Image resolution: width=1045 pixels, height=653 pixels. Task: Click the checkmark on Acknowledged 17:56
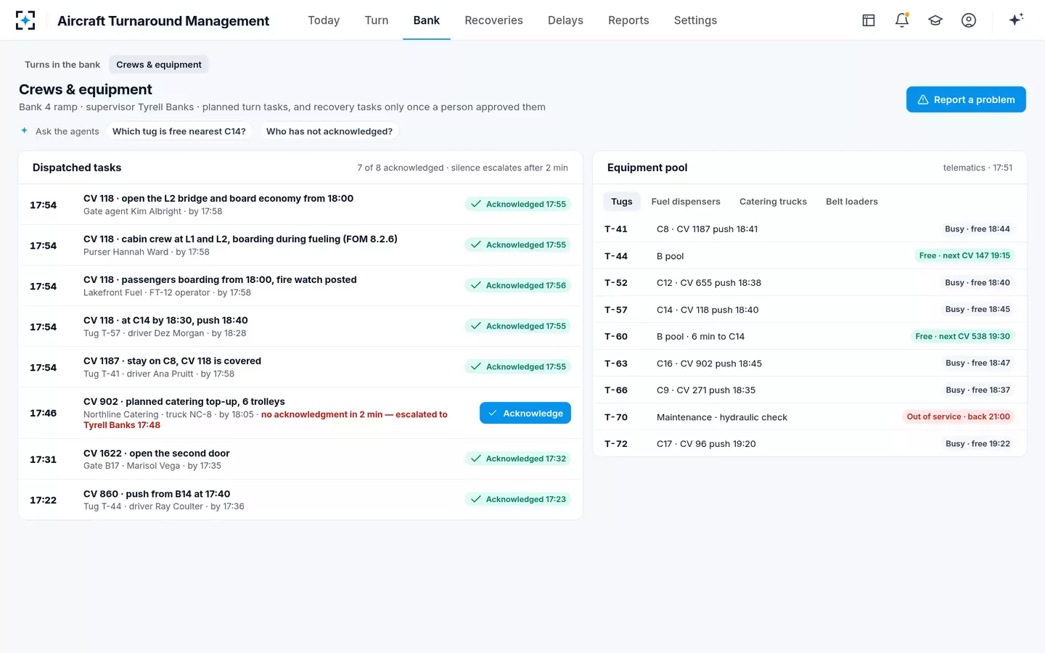coord(476,285)
